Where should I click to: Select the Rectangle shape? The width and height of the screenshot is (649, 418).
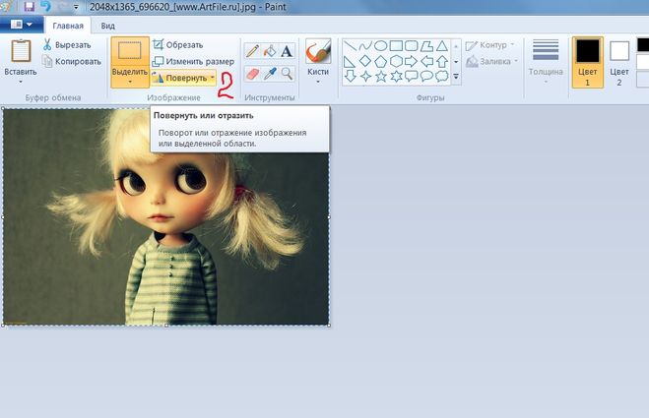tap(396, 46)
